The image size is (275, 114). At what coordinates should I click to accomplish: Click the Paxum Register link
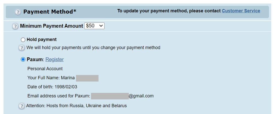tap(54, 59)
